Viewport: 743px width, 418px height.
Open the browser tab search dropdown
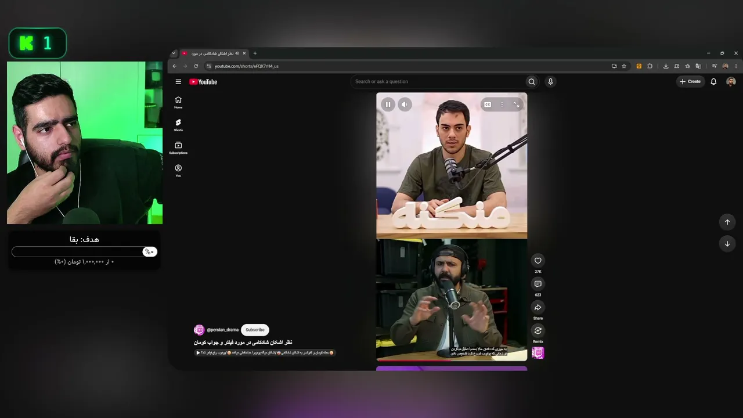point(173,53)
